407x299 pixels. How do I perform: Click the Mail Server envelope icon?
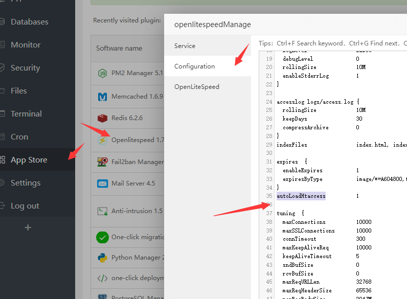(103, 184)
